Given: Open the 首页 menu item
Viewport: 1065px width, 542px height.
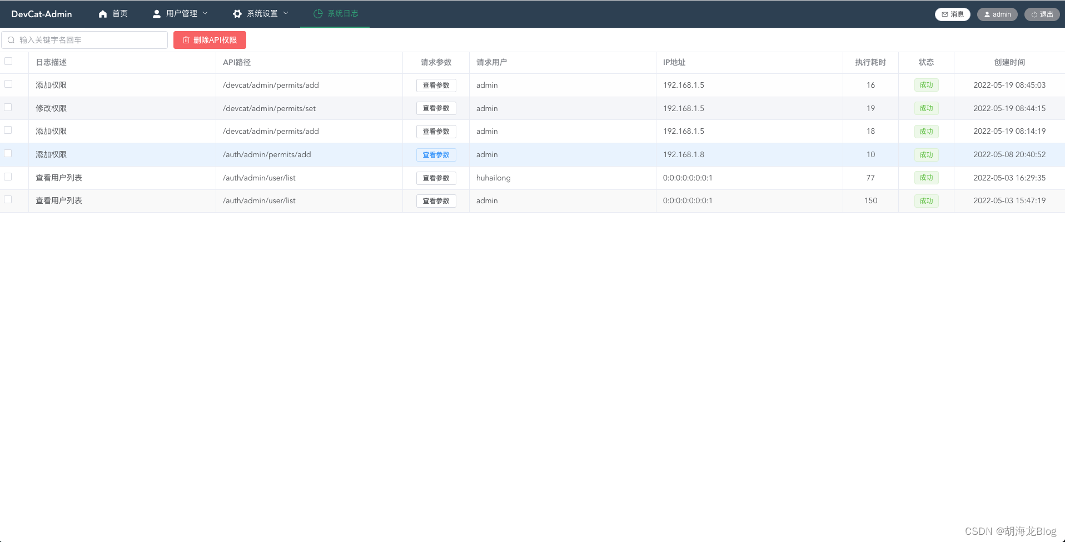Looking at the screenshot, I should [113, 14].
